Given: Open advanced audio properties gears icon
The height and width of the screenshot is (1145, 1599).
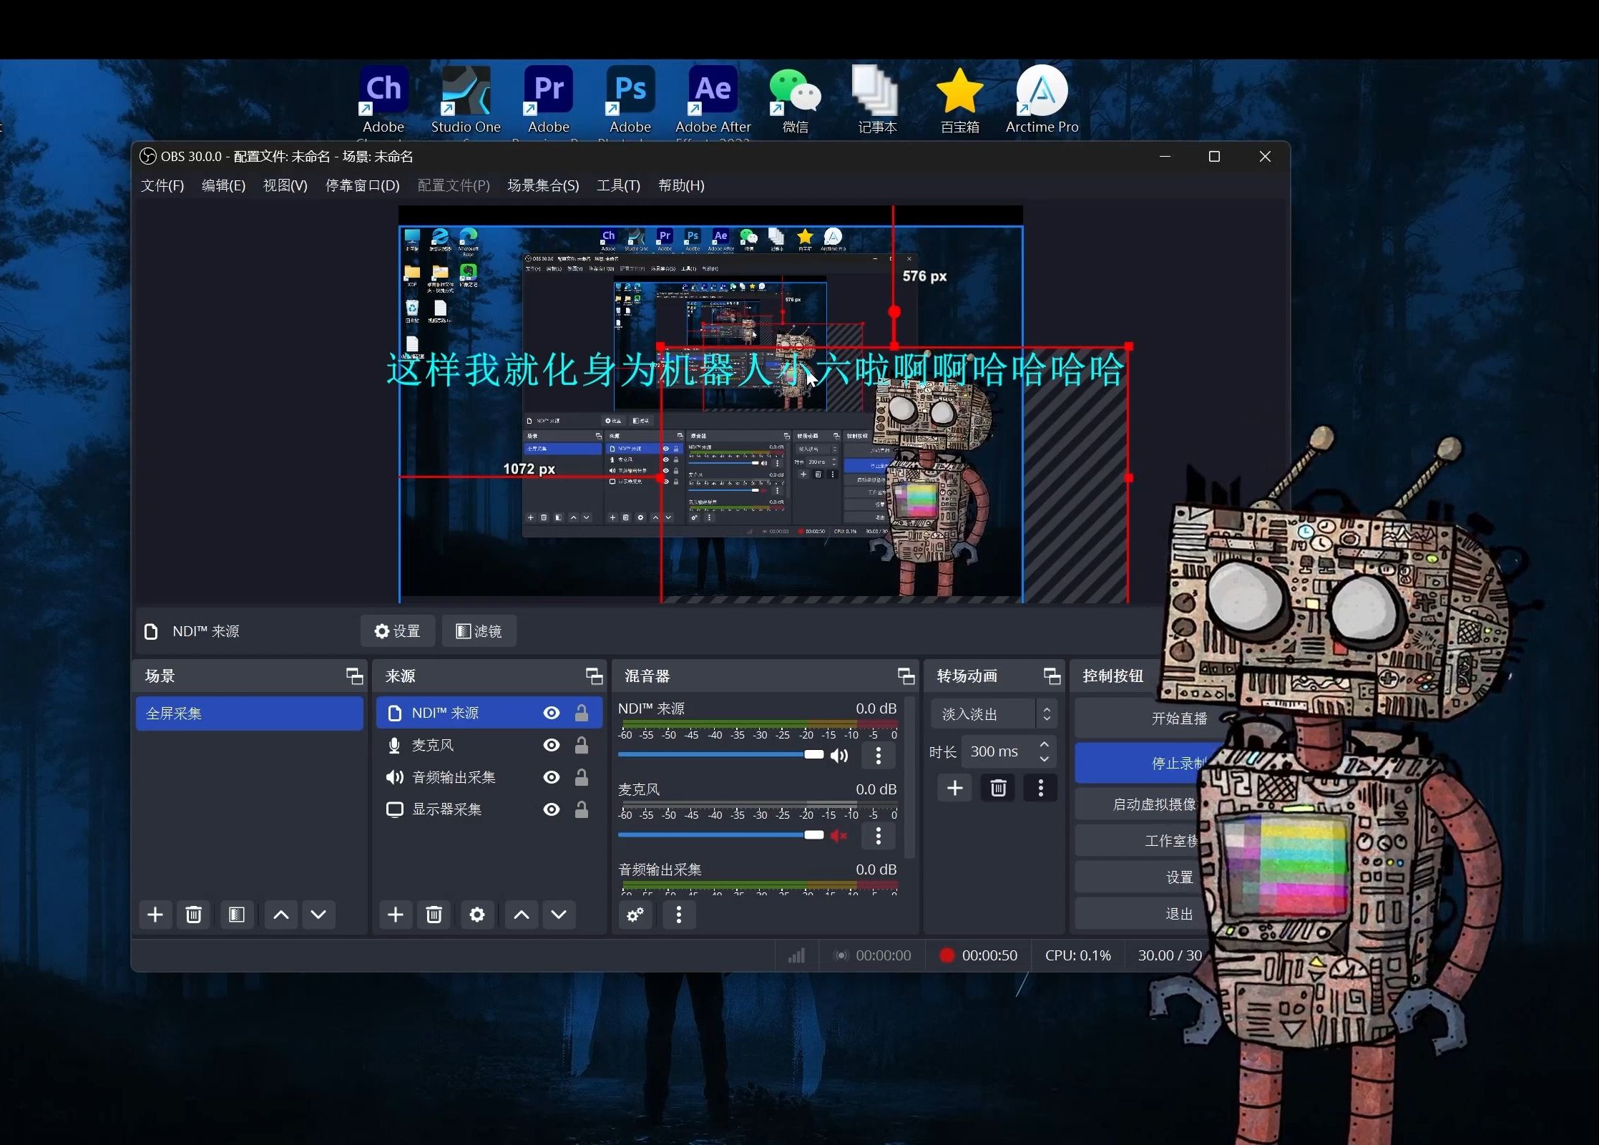Looking at the screenshot, I should point(635,915).
